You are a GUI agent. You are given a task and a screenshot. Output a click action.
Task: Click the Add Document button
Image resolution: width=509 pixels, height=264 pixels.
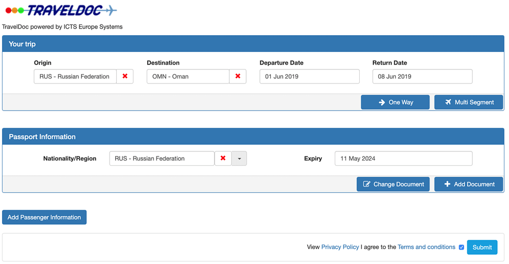coord(468,184)
